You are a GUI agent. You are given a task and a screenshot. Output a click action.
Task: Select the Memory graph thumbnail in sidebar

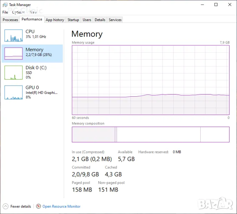coord(14,53)
